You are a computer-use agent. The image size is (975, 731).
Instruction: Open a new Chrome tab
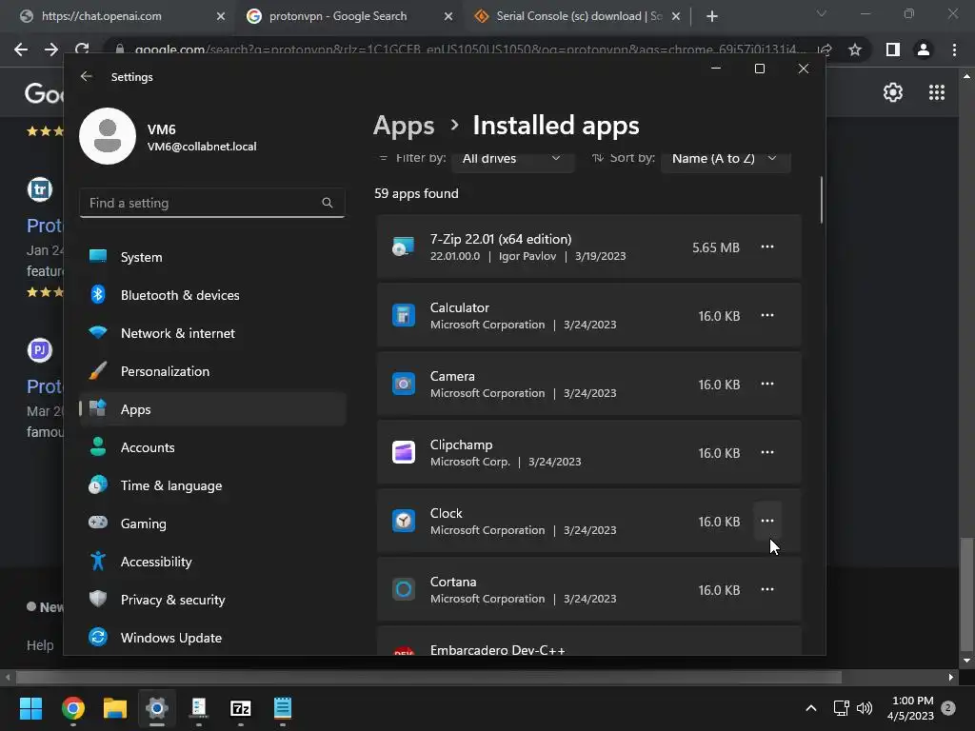tap(712, 16)
